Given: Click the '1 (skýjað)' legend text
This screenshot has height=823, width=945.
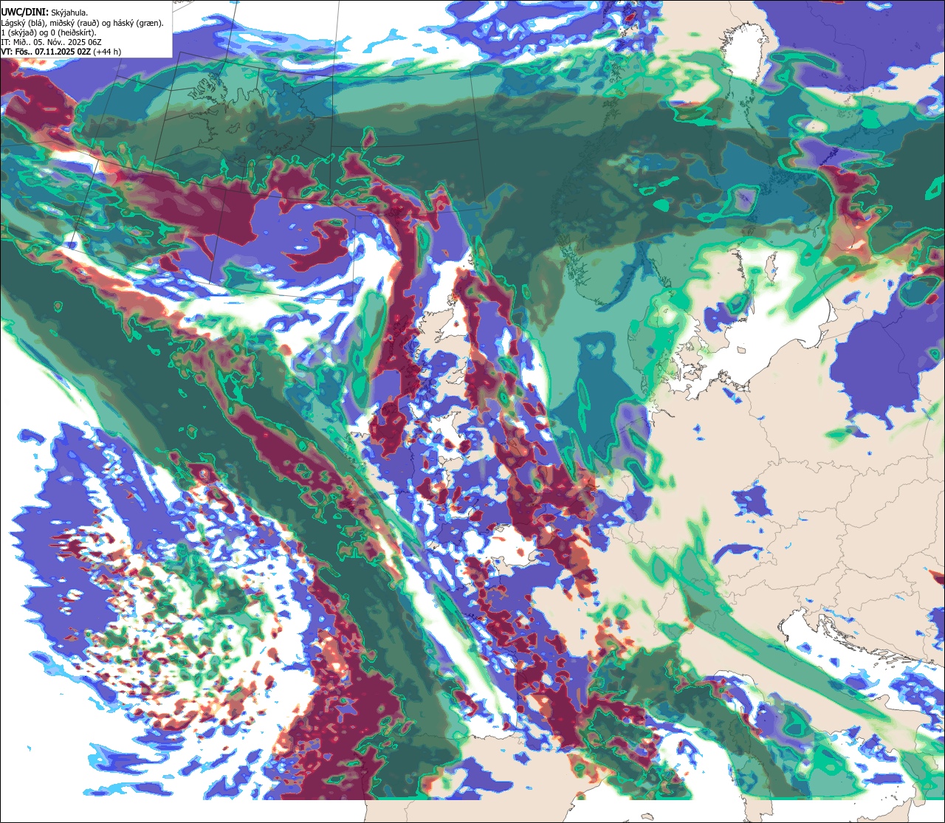Looking at the screenshot, I should [x=18, y=33].
